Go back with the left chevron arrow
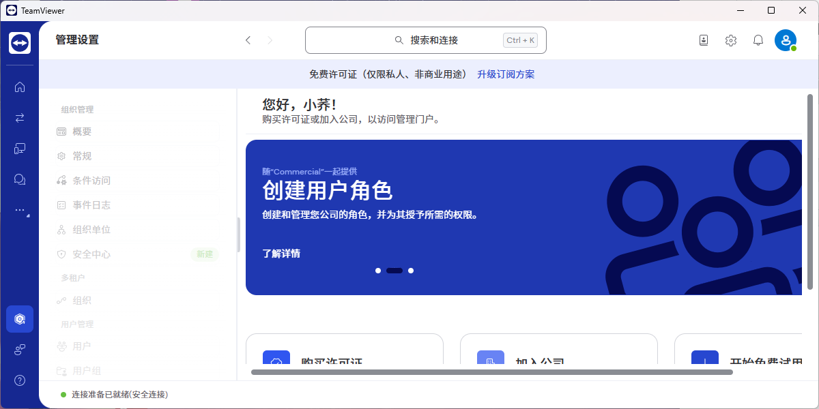Image resolution: width=819 pixels, height=409 pixels. tap(248, 40)
